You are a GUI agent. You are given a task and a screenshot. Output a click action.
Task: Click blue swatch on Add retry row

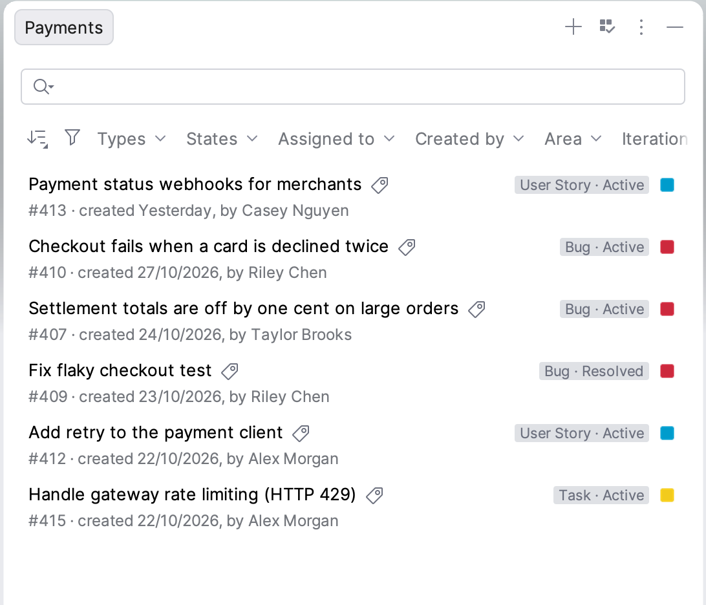pos(667,434)
